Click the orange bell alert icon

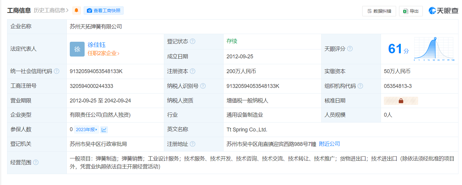tap(77, 11)
